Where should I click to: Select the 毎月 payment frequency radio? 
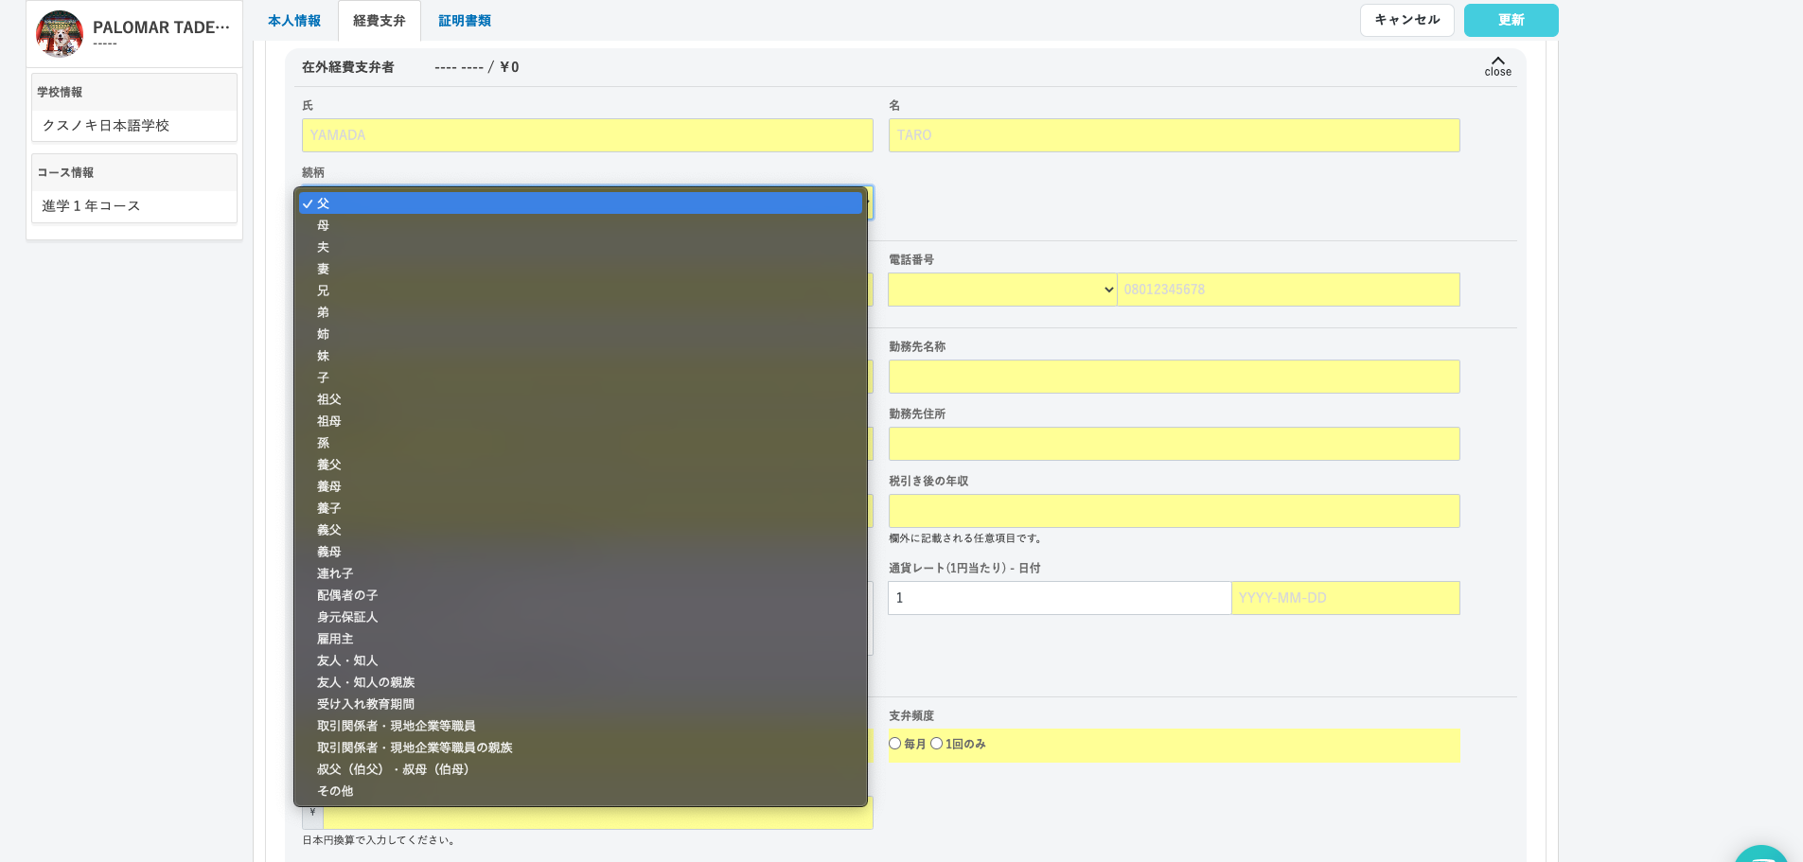point(894,744)
